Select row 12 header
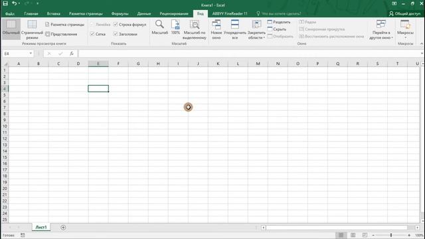The width and height of the screenshot is (425, 239). tap(5, 139)
